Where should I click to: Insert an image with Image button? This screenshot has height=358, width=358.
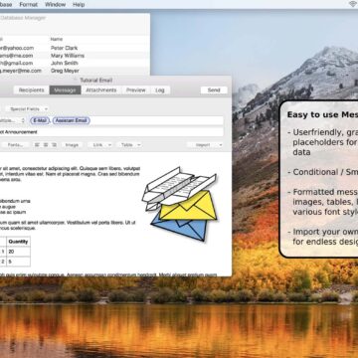pyautogui.click(x=72, y=145)
